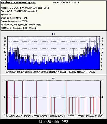Click the 21323h label on PI axis
107x124 pixels.
pyautogui.click(x=13, y=72)
